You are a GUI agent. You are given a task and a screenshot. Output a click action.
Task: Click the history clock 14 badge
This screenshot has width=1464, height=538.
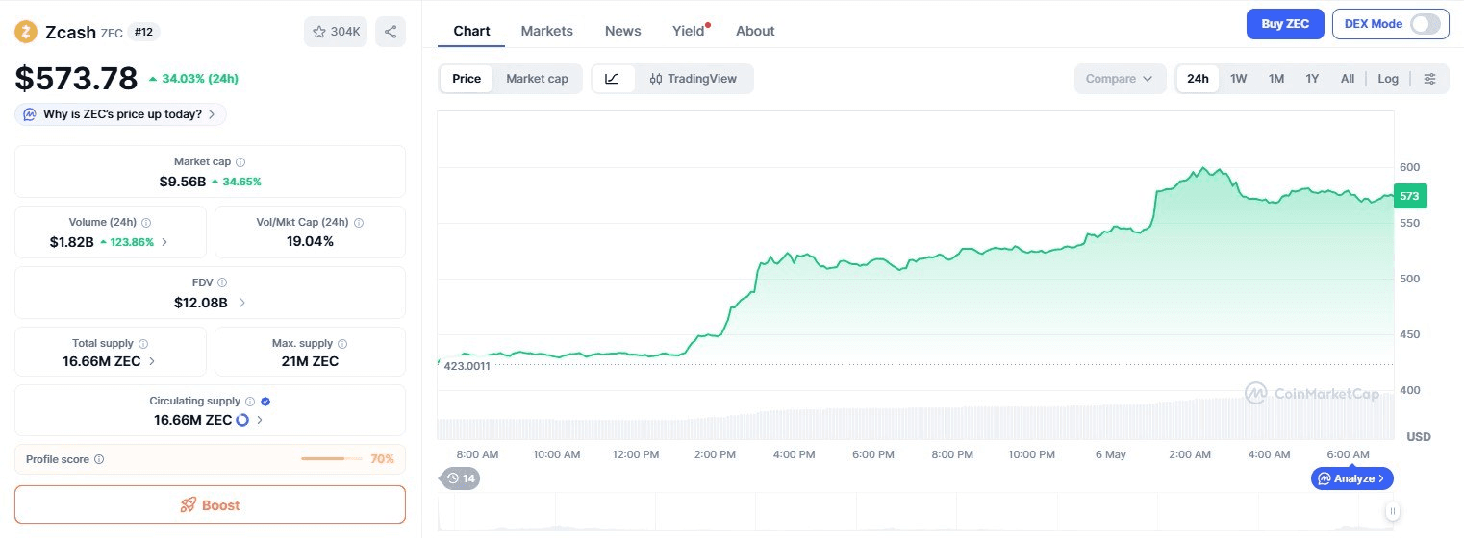click(460, 477)
